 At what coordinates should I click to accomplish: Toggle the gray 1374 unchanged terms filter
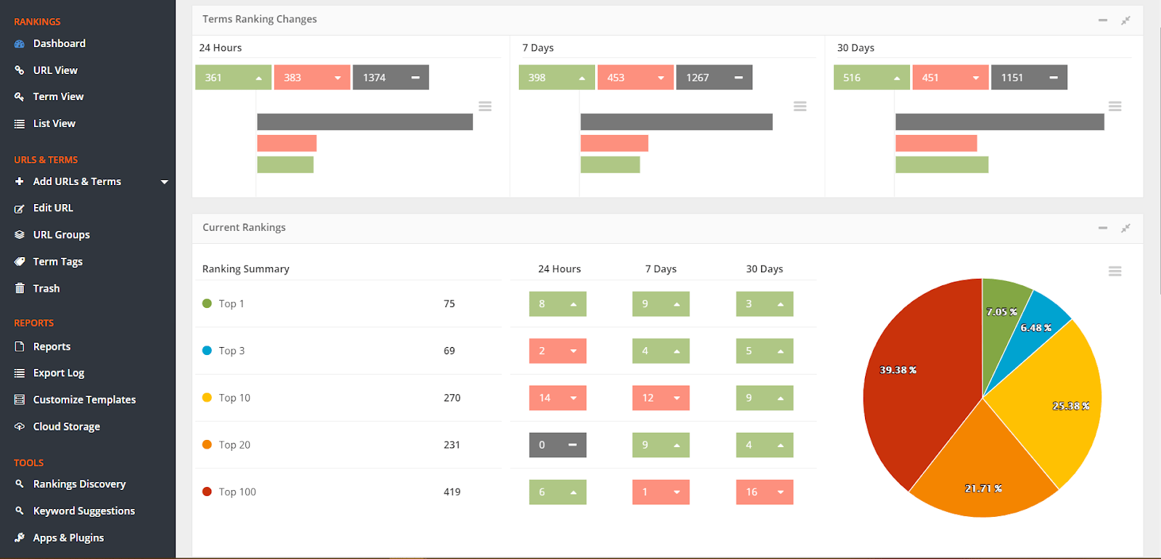[390, 78]
